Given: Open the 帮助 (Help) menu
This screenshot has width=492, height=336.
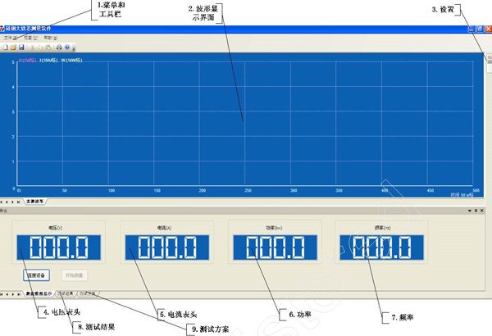Looking at the screenshot, I should pyautogui.click(x=51, y=39).
